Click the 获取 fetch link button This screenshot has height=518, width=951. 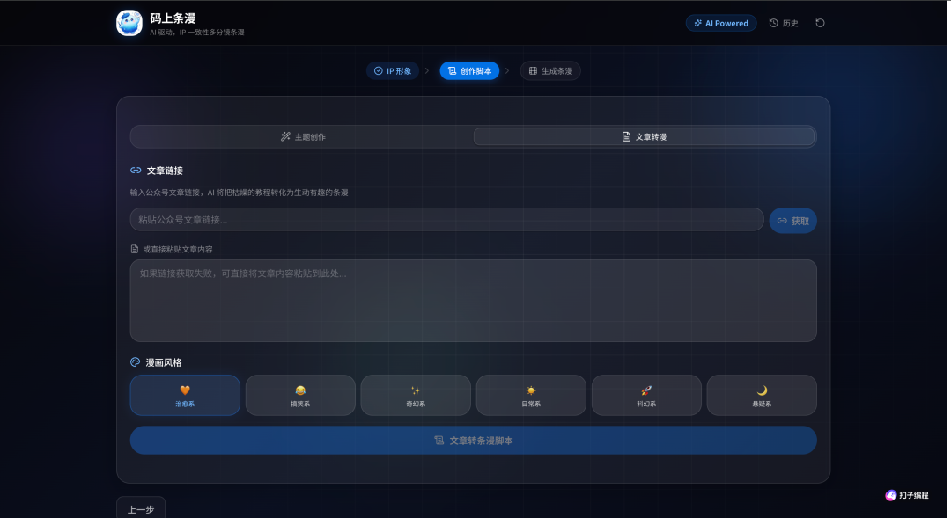(792, 221)
